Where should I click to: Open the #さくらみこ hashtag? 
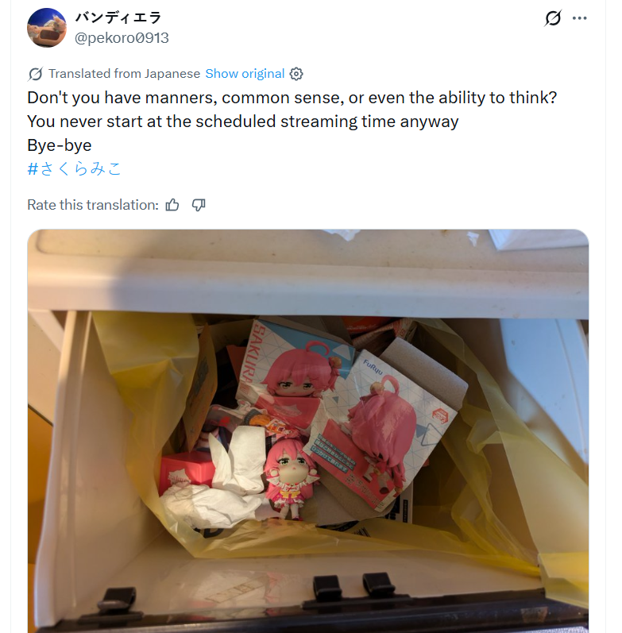click(74, 168)
